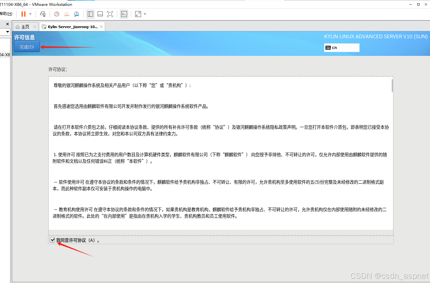430x283 pixels.
Task: Click the home icon on 主页 tab
Action: point(18,27)
